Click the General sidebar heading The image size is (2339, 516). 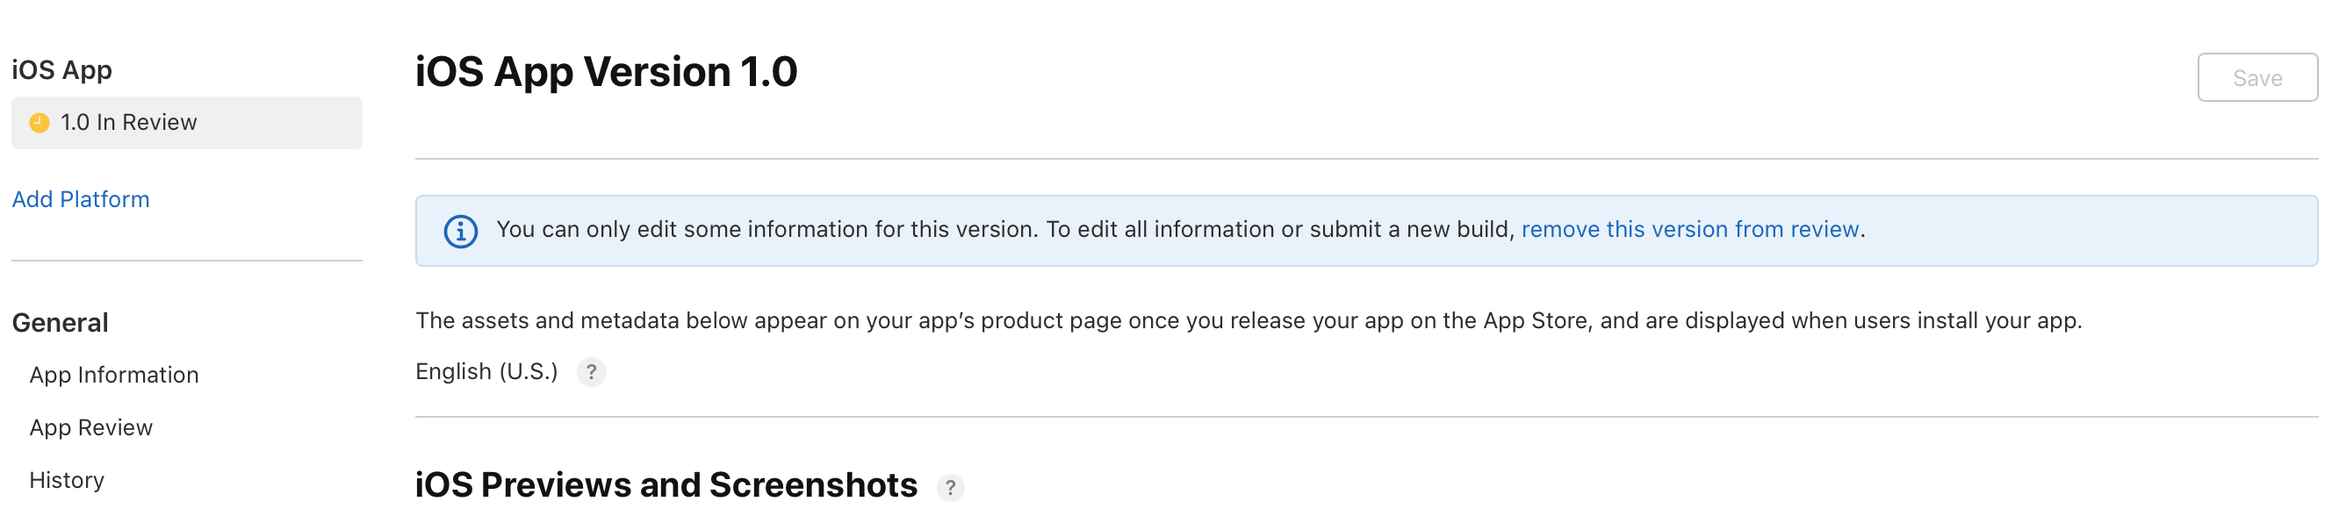pyautogui.click(x=60, y=323)
